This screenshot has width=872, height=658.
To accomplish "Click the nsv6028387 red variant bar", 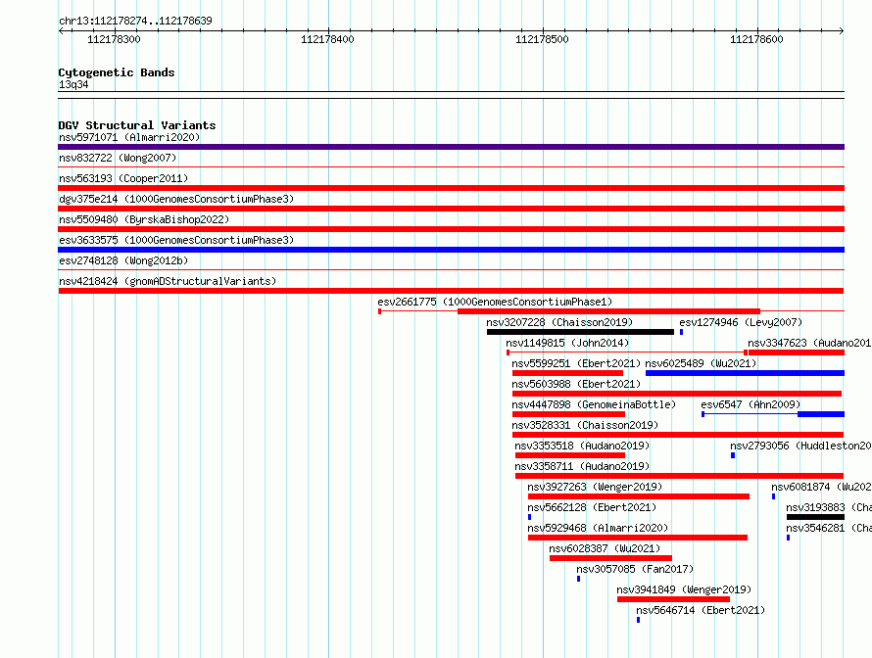I will (x=610, y=558).
